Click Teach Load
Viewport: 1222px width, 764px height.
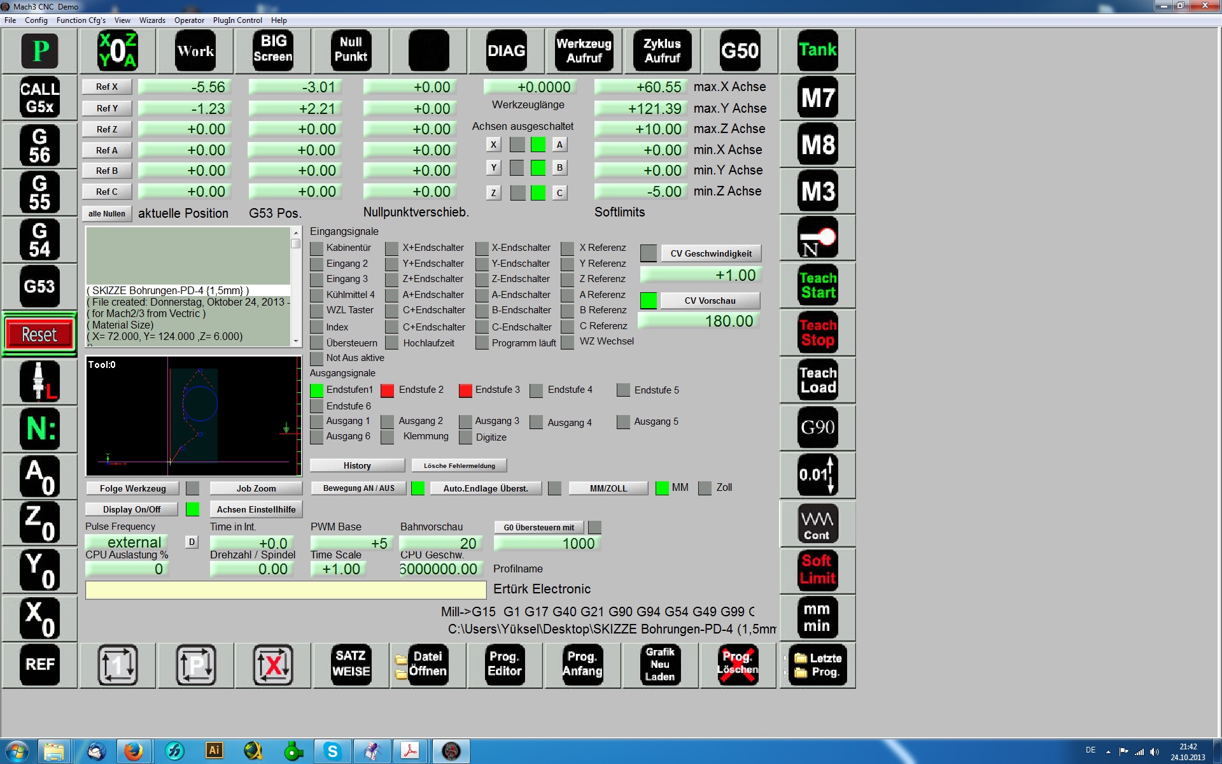[x=818, y=380]
